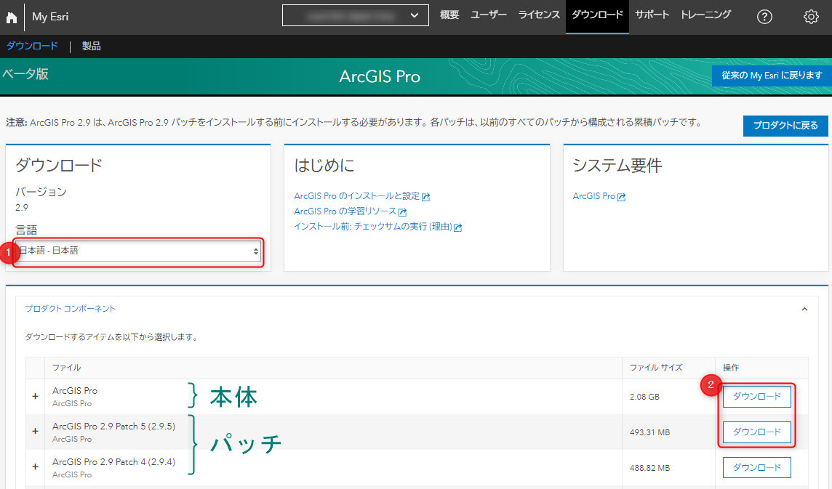
Task: Expand the Patch 5 (2.9.5) row
Action: click(36, 432)
